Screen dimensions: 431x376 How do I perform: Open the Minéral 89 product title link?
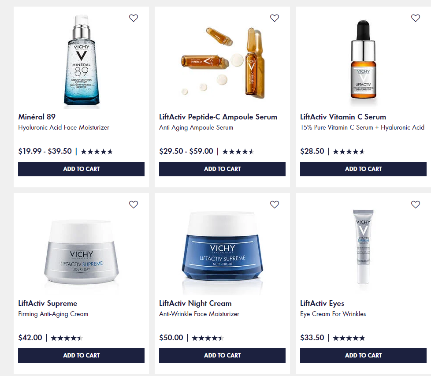(x=37, y=117)
